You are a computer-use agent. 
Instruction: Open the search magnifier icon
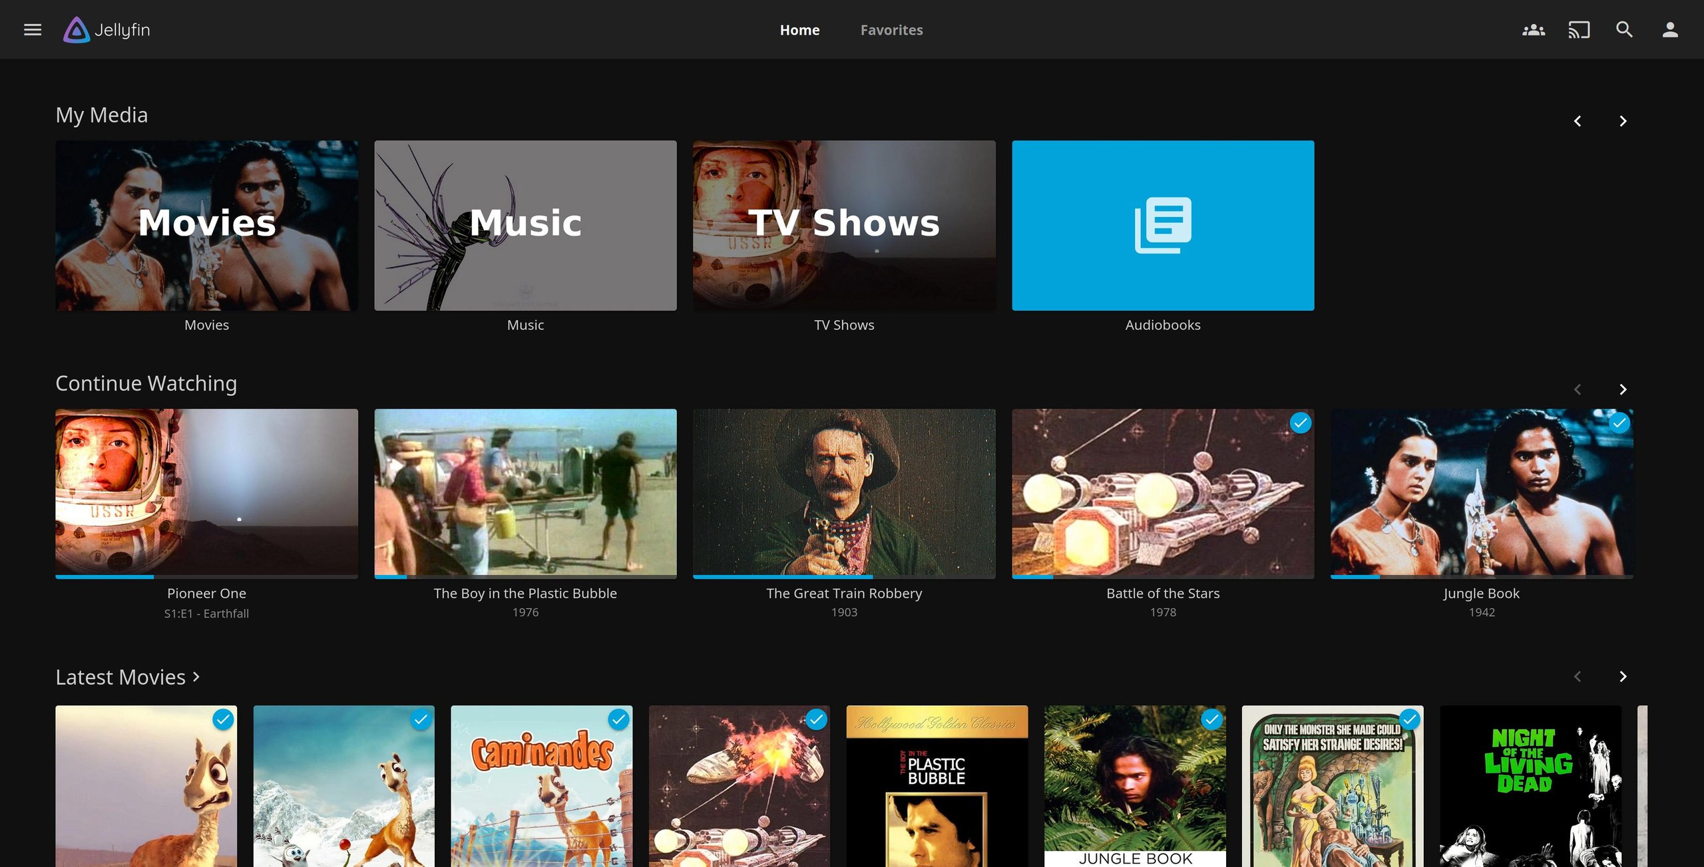tap(1624, 30)
